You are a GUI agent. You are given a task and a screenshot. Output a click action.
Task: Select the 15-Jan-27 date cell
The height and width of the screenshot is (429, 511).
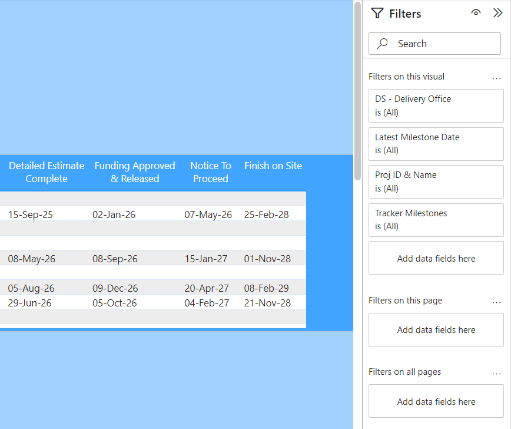pos(205,259)
